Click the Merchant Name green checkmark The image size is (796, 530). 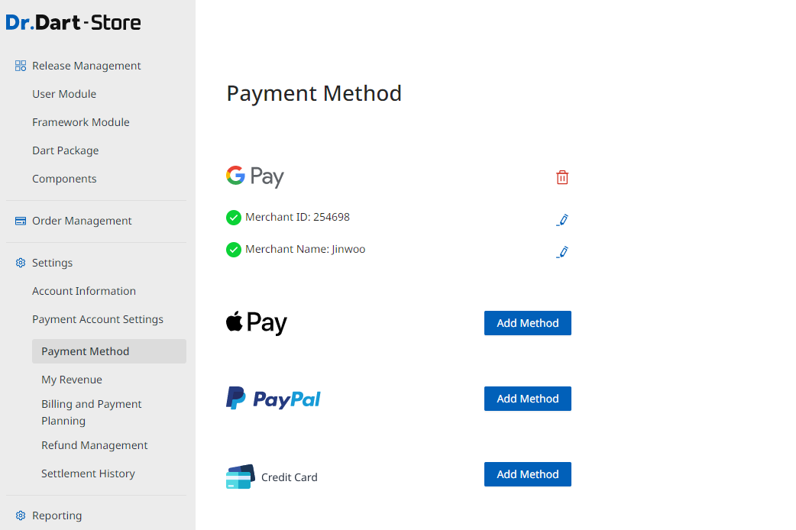point(234,250)
